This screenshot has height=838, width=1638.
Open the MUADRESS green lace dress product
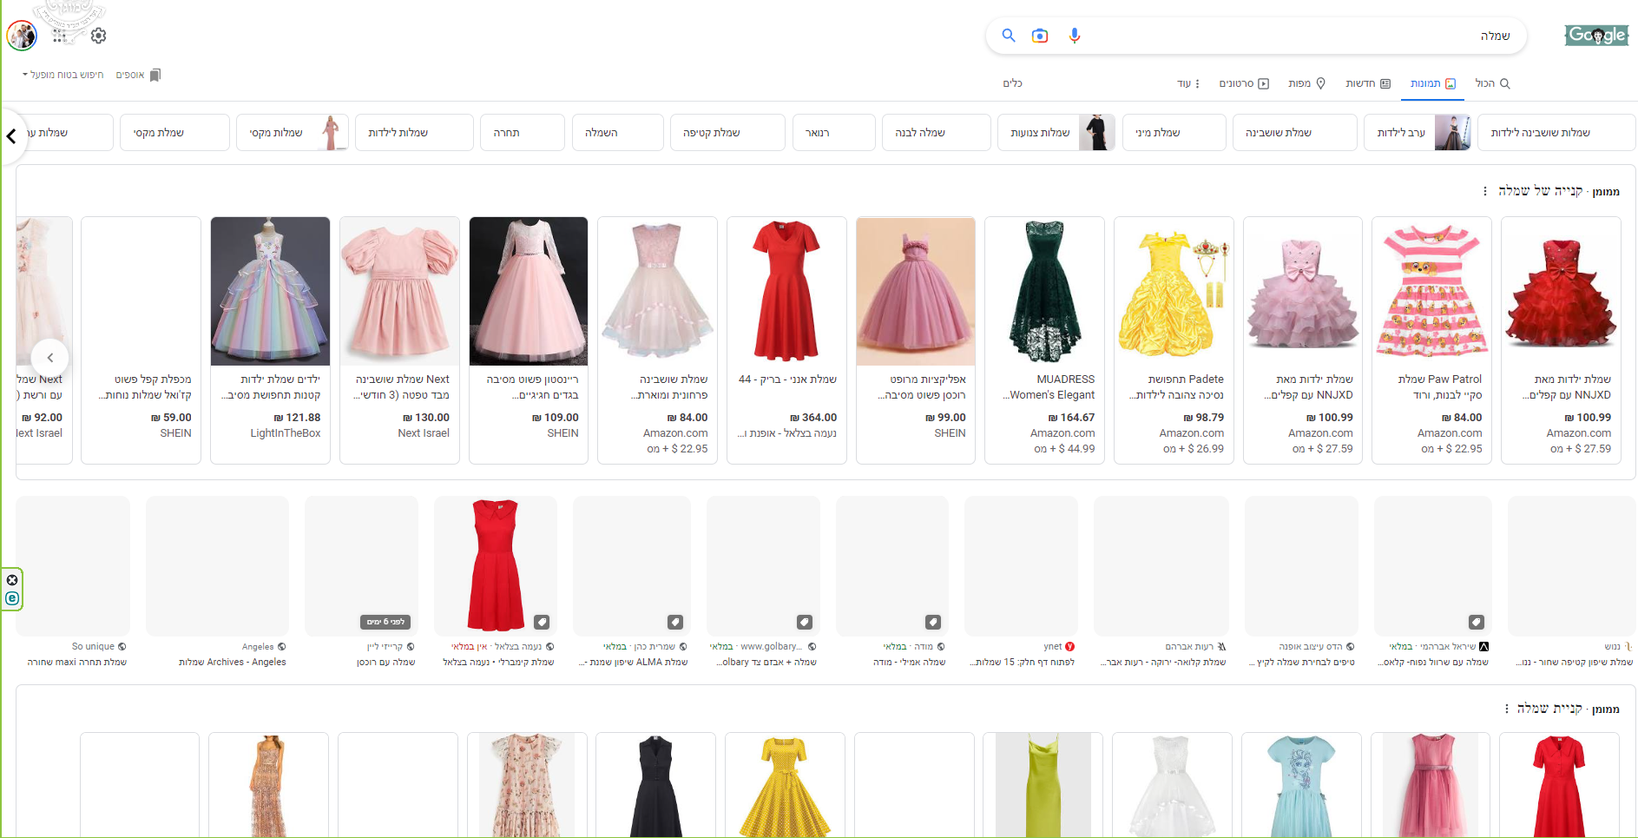1044,340
